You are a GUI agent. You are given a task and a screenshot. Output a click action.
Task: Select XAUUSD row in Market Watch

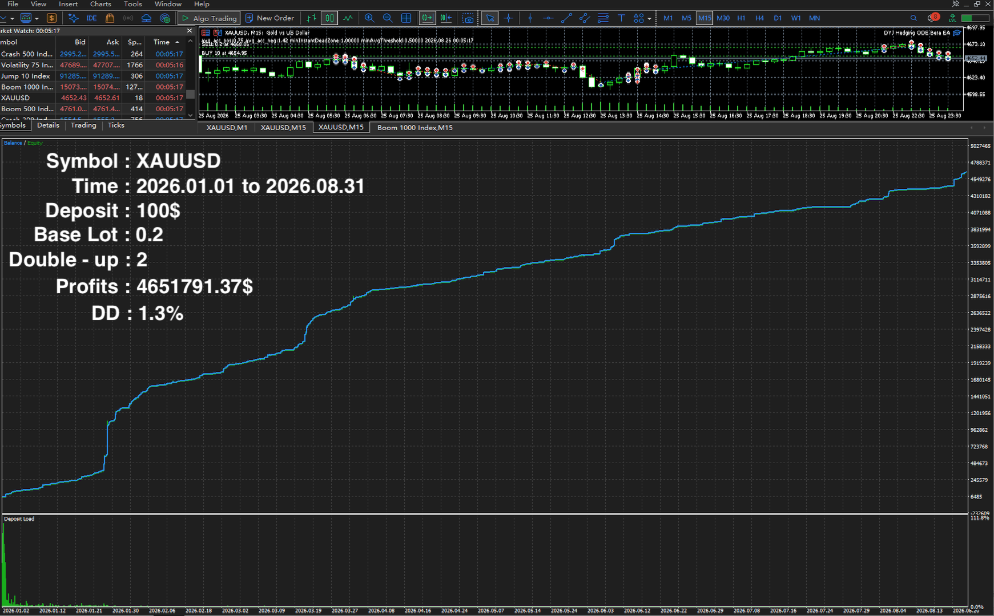click(x=92, y=98)
